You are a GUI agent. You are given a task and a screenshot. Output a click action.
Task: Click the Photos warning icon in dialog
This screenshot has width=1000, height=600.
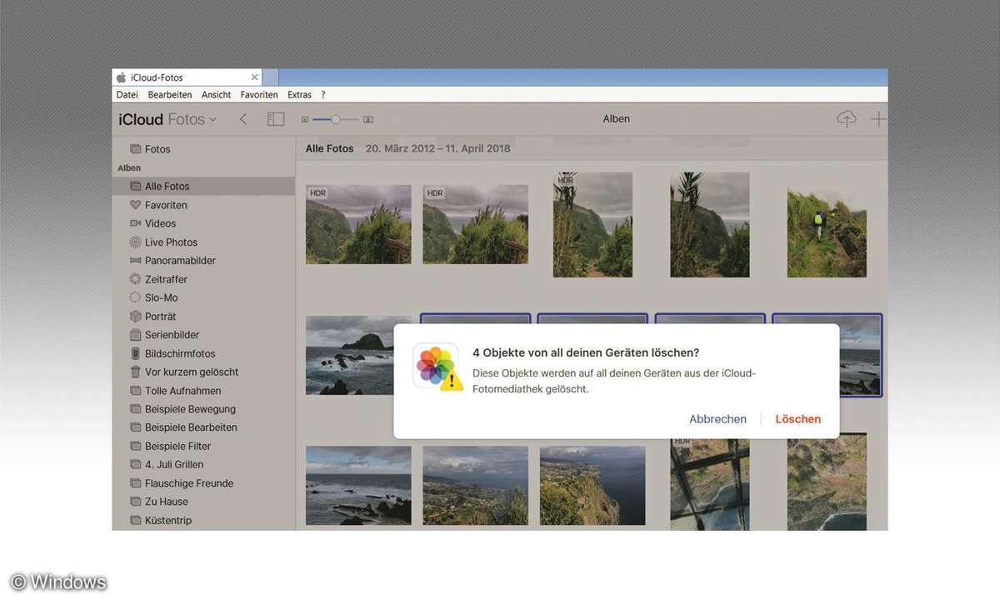point(437,366)
